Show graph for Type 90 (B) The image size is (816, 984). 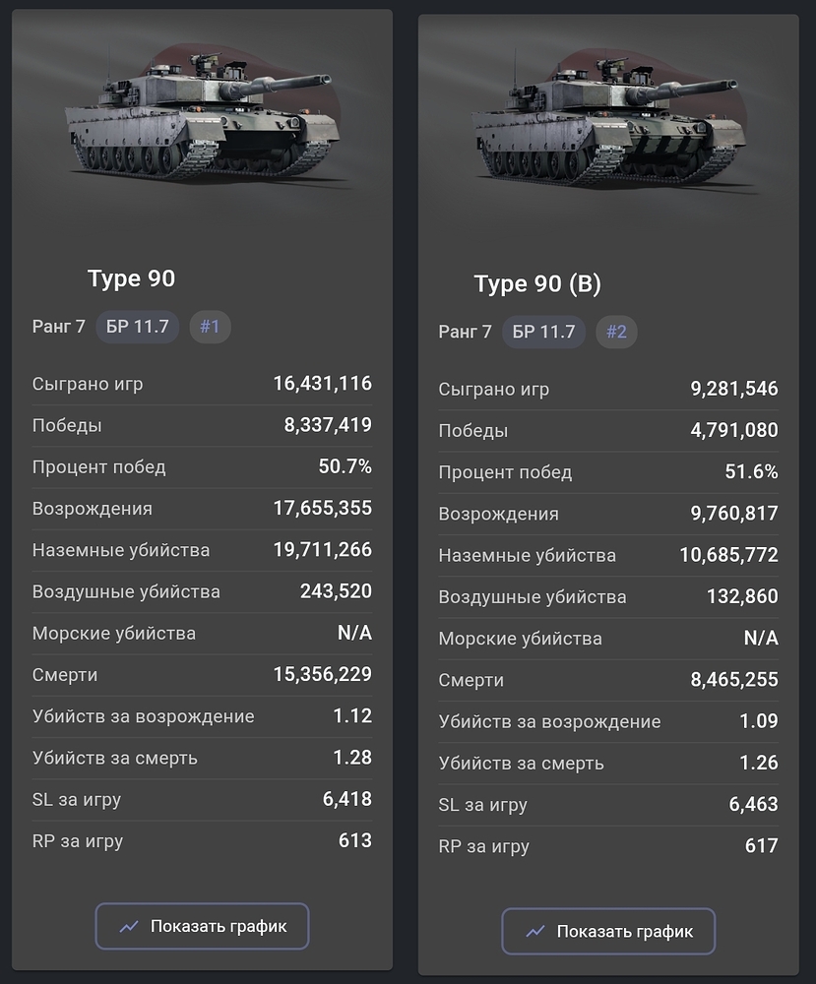tap(608, 931)
